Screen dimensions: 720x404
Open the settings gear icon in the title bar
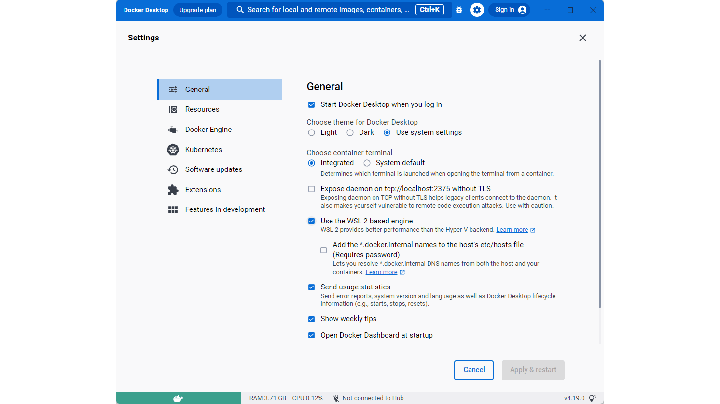477,10
